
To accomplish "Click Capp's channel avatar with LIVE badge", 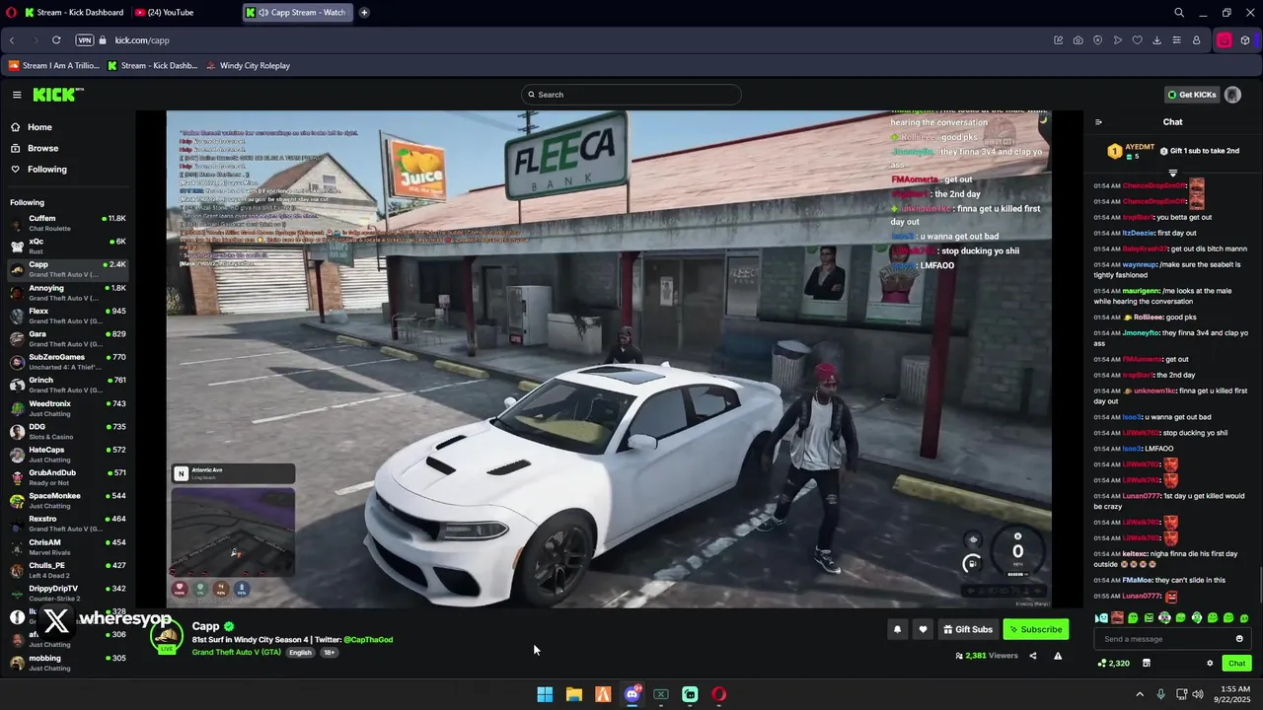I will pyautogui.click(x=166, y=637).
